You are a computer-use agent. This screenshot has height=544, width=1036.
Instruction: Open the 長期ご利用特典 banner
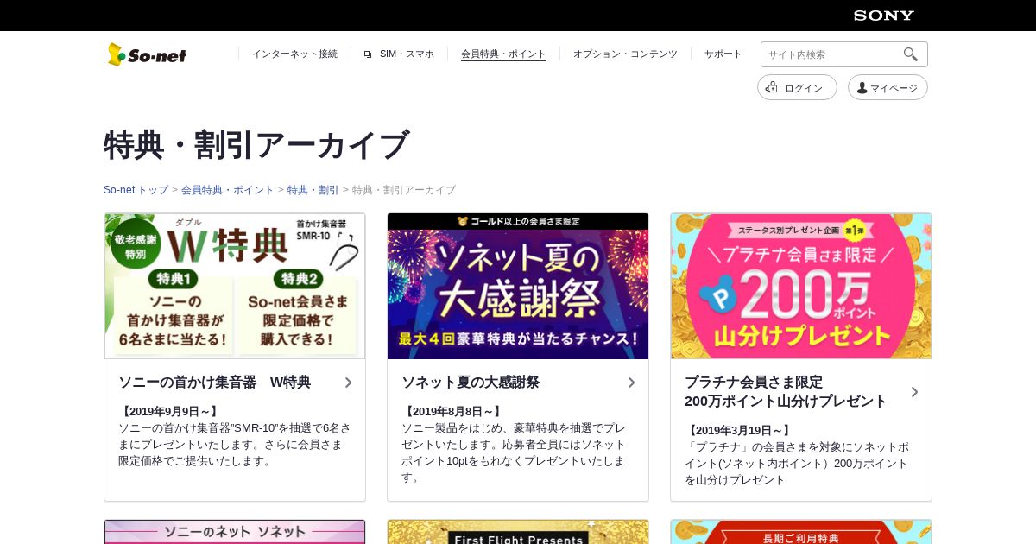click(801, 532)
